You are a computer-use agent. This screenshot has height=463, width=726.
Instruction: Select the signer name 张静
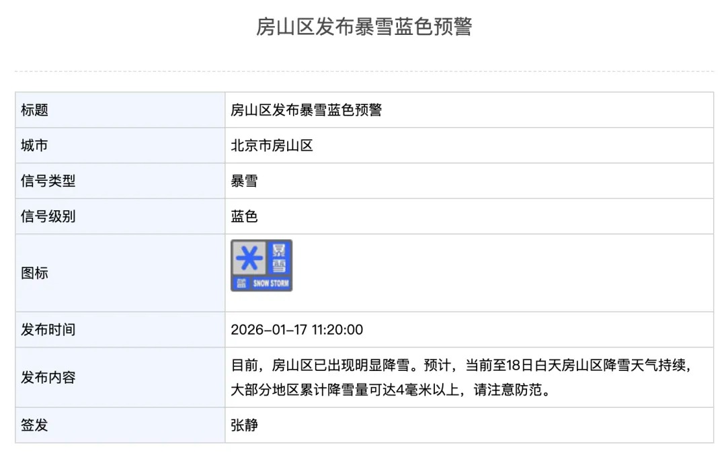pyautogui.click(x=244, y=425)
